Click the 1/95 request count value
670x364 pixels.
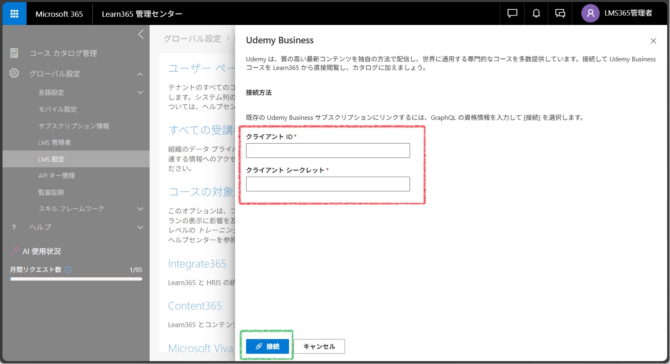pos(136,270)
